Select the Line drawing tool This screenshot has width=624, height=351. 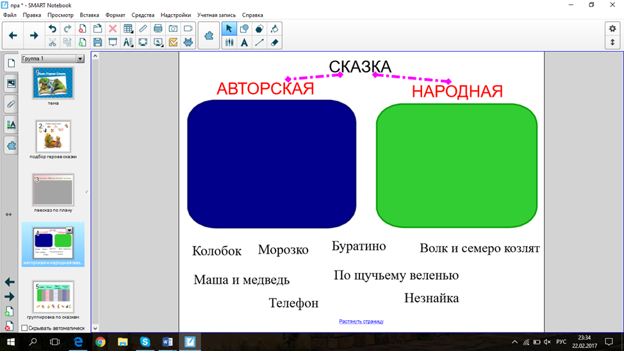[x=259, y=42]
